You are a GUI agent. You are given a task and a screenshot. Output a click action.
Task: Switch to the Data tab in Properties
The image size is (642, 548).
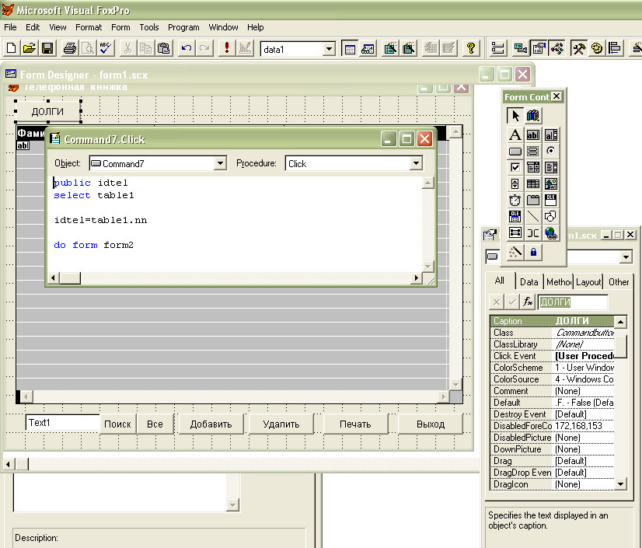529,282
